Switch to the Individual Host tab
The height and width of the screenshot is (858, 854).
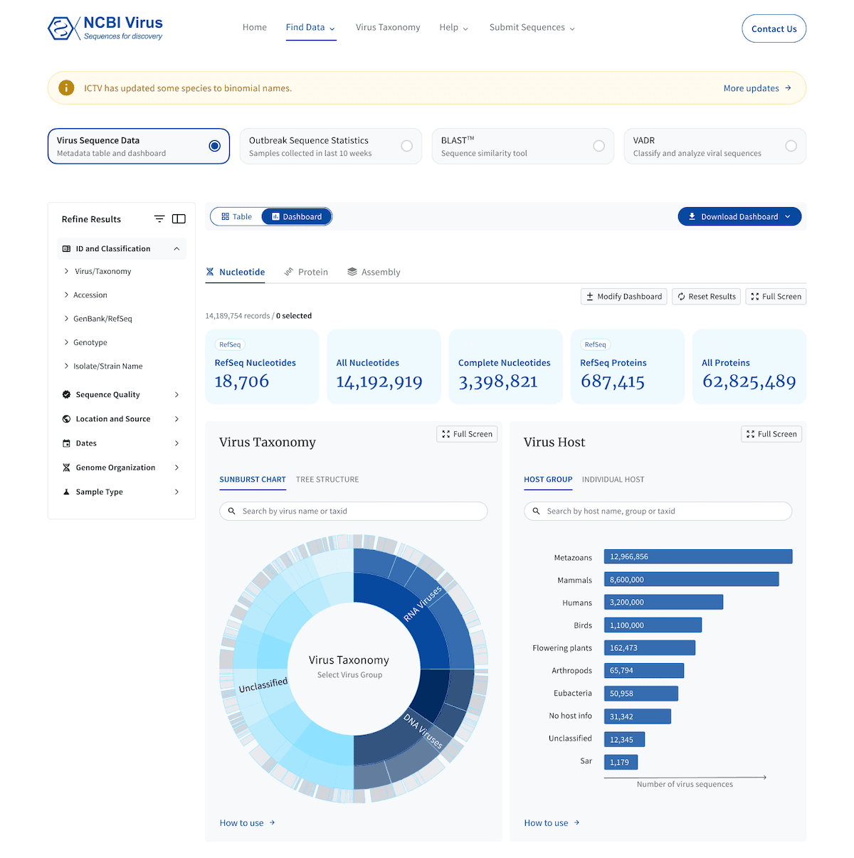(x=613, y=480)
